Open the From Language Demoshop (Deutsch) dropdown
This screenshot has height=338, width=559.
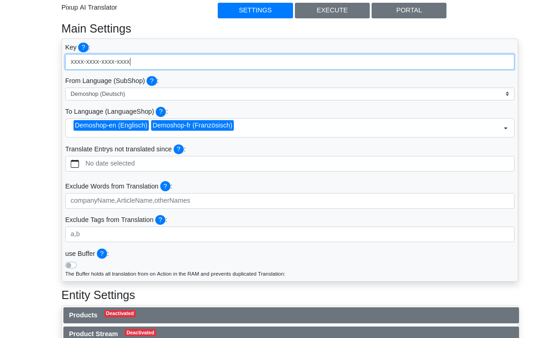point(289,94)
